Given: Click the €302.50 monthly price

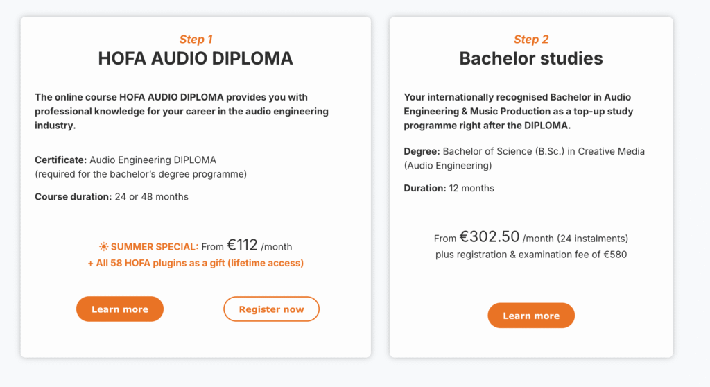Looking at the screenshot, I should point(489,238).
